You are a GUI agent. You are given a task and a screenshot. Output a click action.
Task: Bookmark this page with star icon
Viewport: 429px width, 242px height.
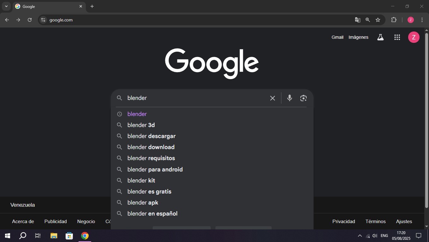[x=378, y=20]
